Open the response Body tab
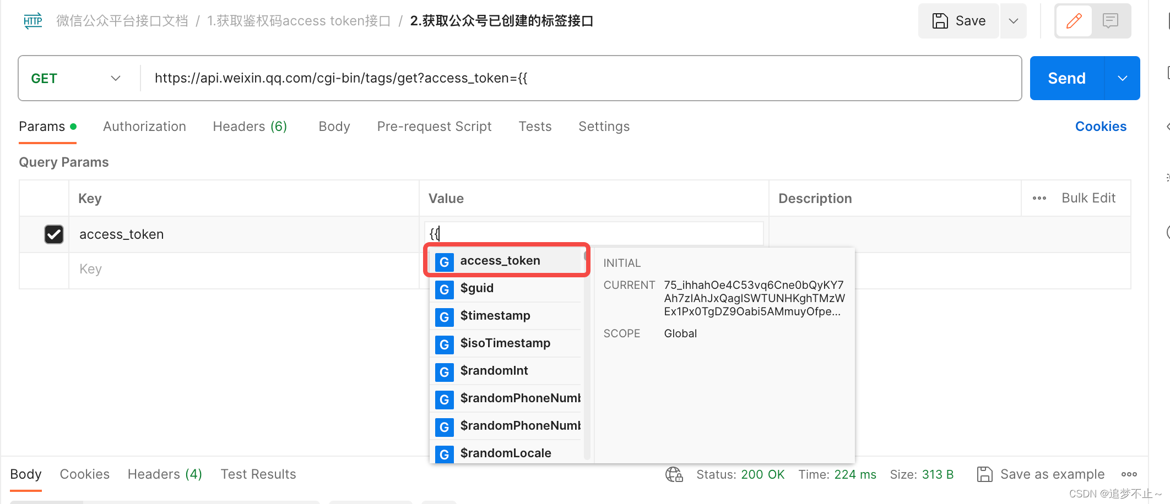The height and width of the screenshot is (504, 1170). (x=26, y=474)
